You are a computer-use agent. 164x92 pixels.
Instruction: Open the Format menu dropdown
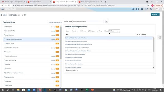point(75,31)
